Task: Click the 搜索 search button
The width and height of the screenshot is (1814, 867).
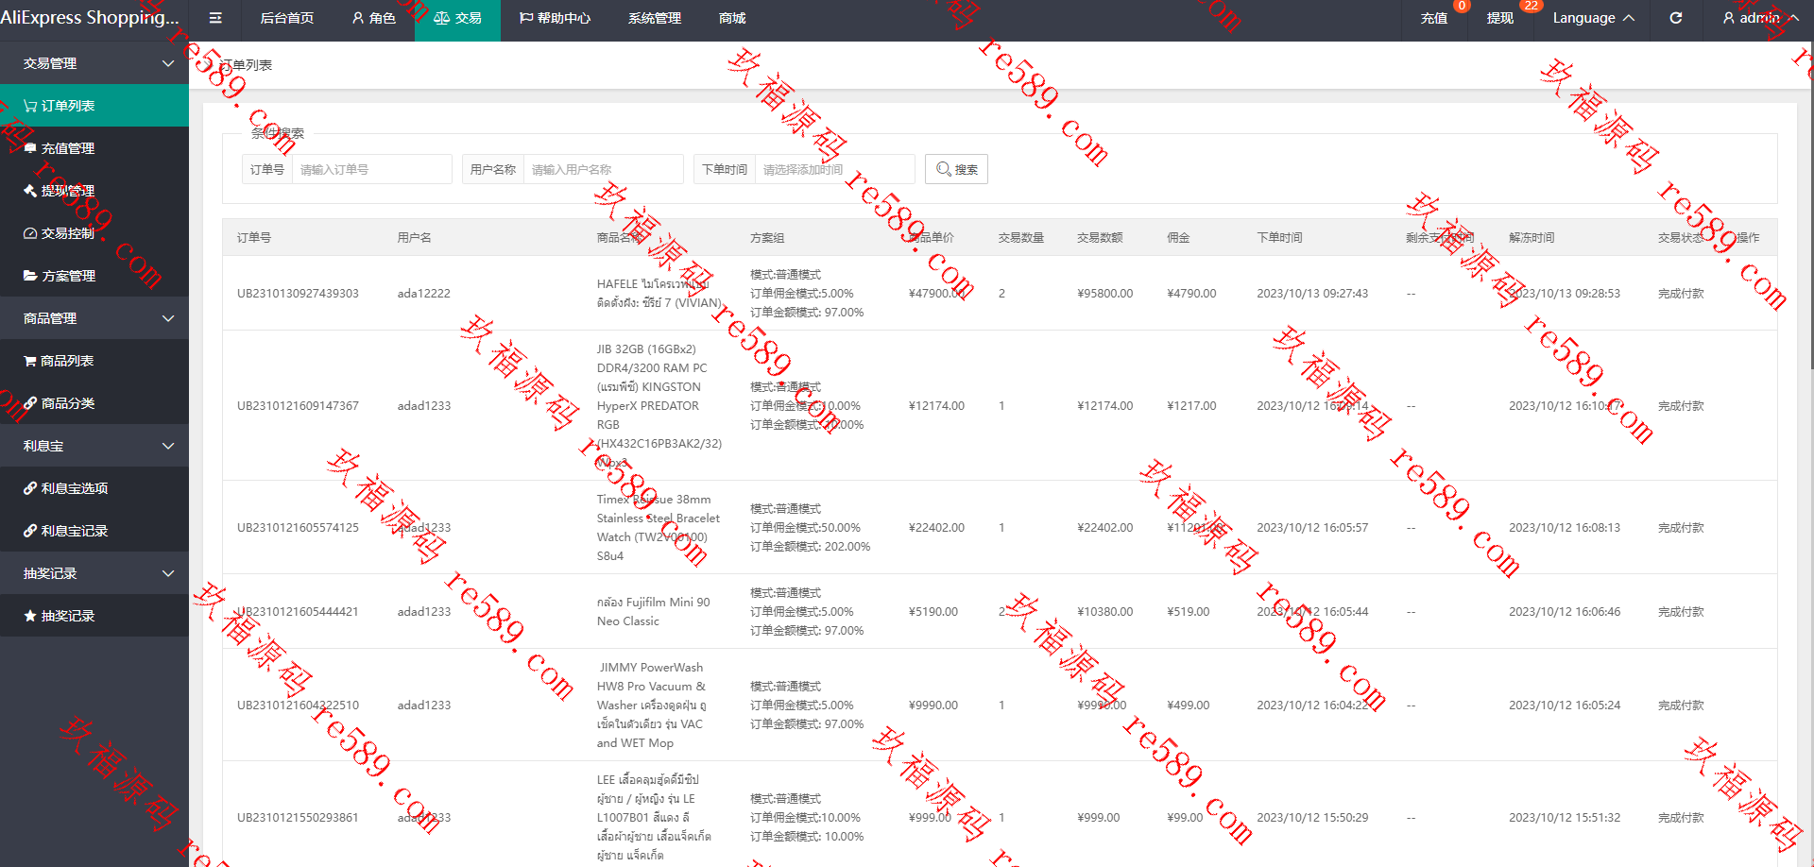Action: click(956, 169)
